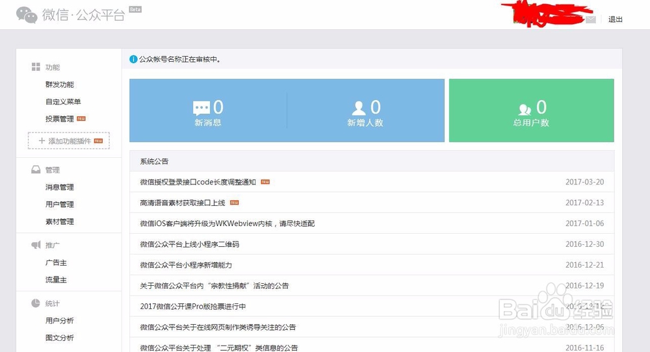Open announcement 微信授权登录接口code长度调整通知
This screenshot has width=650, height=352.
(x=198, y=182)
